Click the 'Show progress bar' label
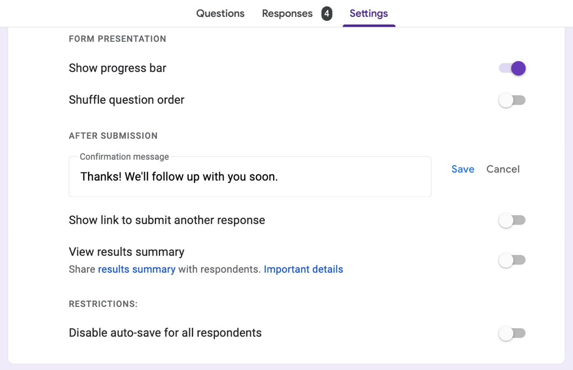Viewport: 573px width, 370px height. click(x=117, y=68)
